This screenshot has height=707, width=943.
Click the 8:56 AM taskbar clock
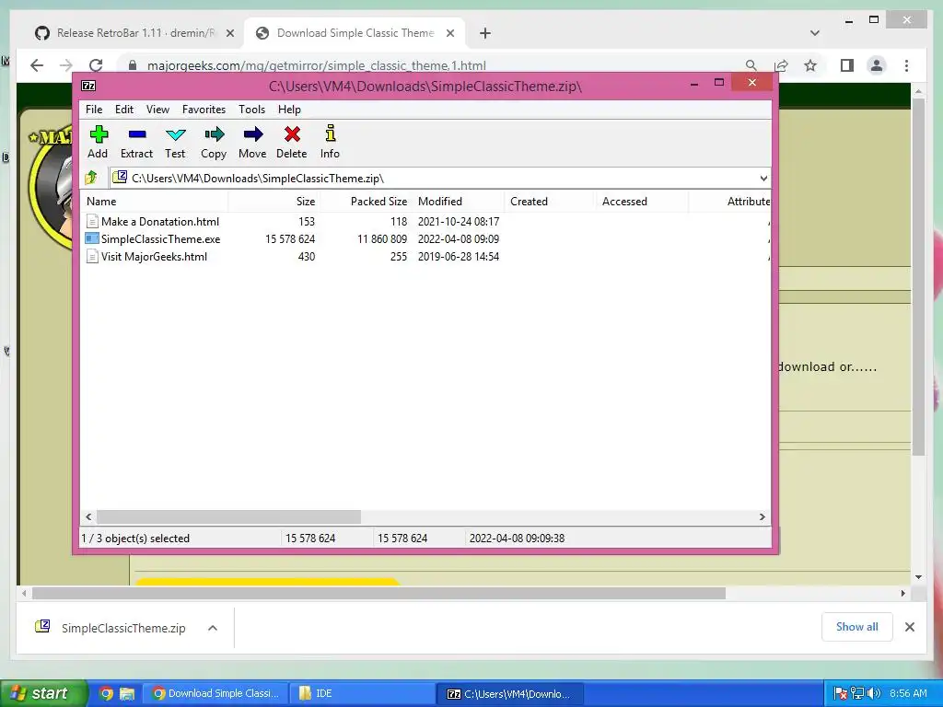click(908, 693)
